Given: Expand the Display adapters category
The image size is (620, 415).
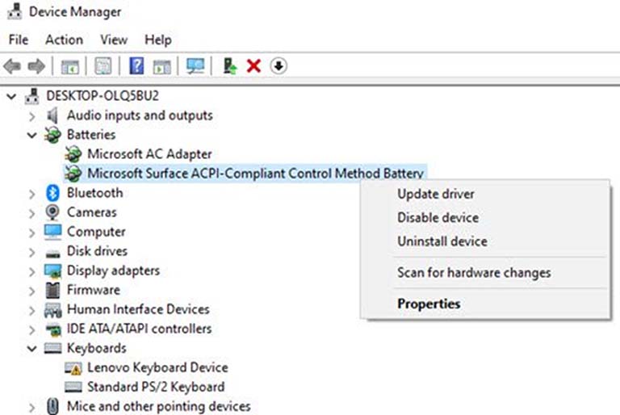Looking at the screenshot, I should pyautogui.click(x=32, y=271).
